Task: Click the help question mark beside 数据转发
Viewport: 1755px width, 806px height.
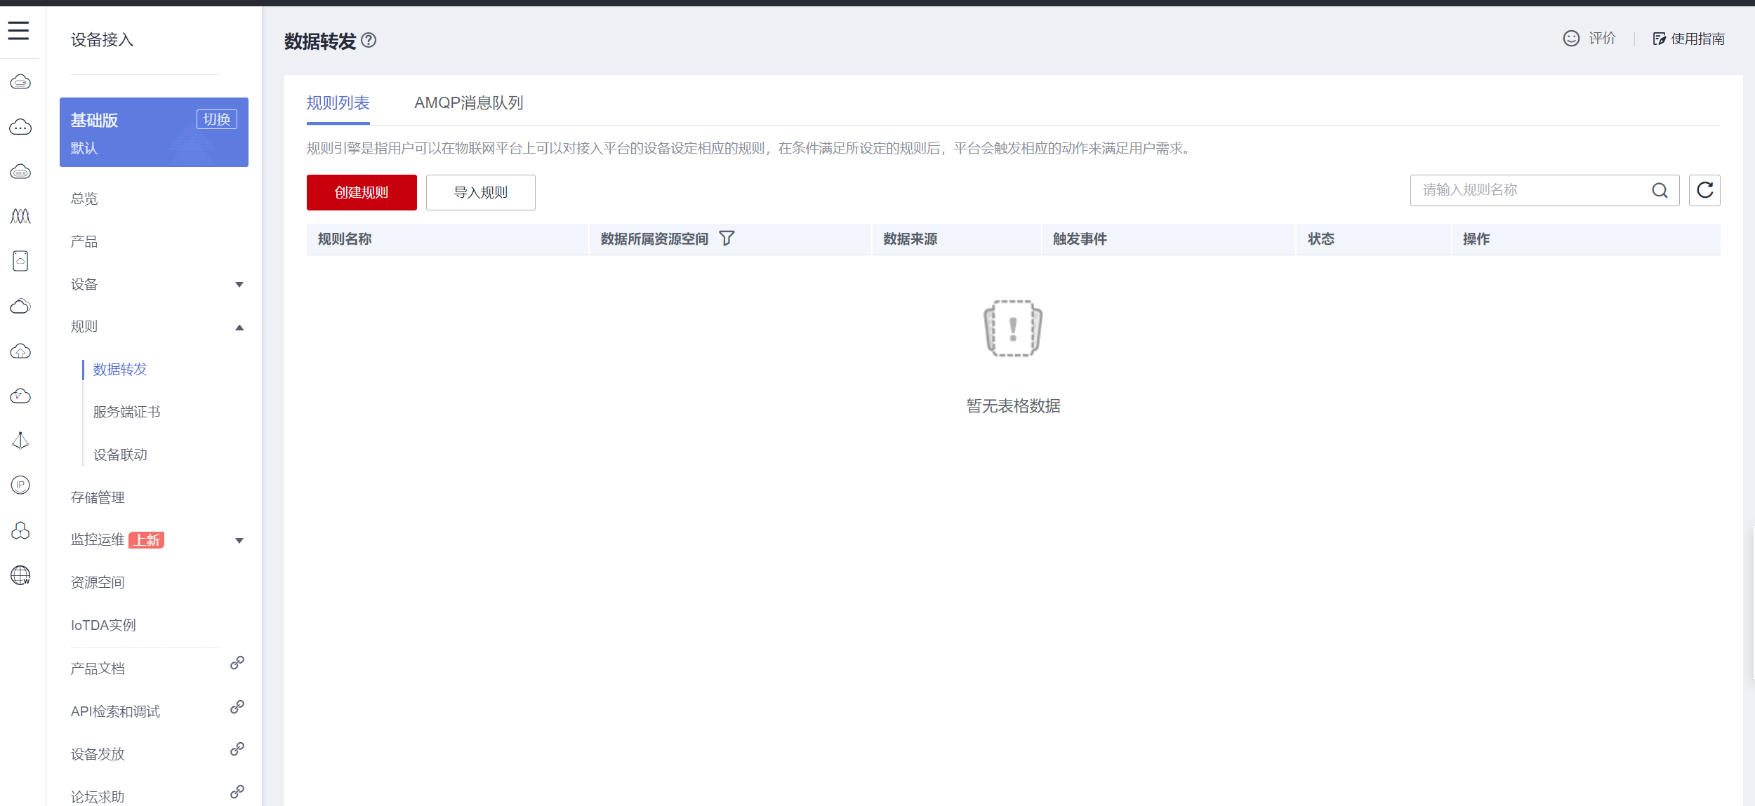Action: [x=369, y=41]
